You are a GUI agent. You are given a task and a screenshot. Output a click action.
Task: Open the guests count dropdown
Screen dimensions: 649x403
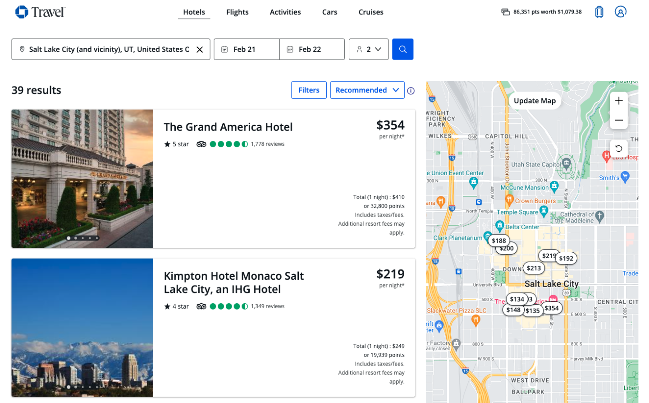pos(368,49)
